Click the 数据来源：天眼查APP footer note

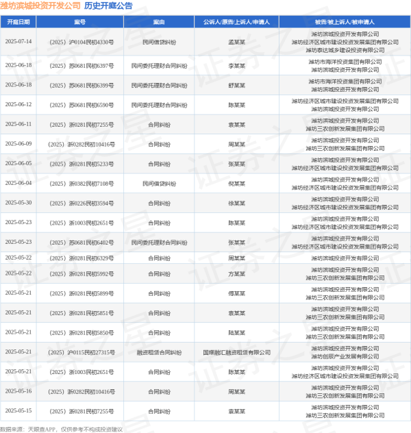(x=61, y=430)
